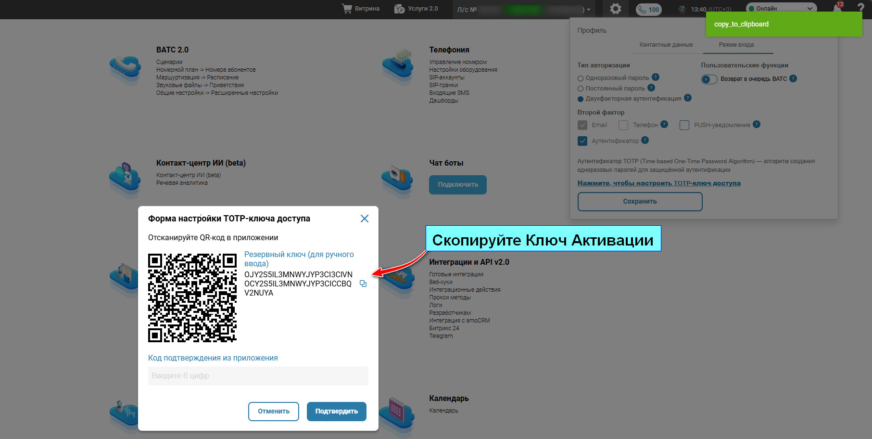Copy the TOTP backup key to clipboard
Viewport: 872px width, 439px height.
click(363, 284)
